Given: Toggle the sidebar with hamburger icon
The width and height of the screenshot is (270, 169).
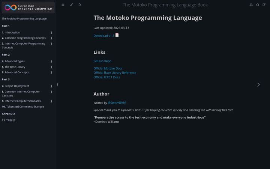Looking at the screenshot, I should point(63,5).
